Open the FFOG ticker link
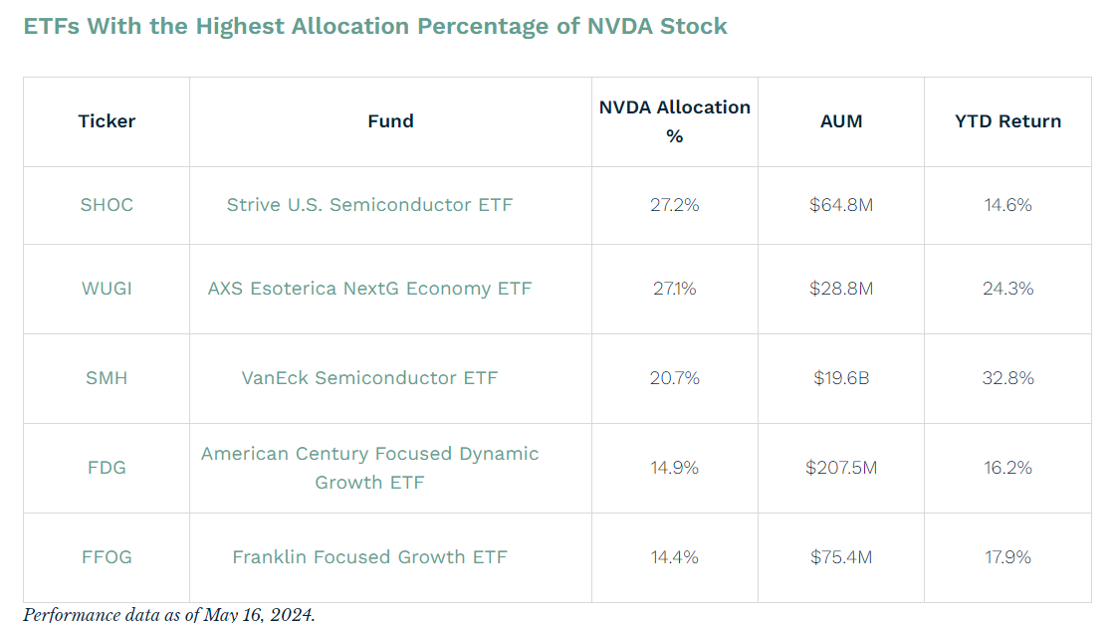The height and width of the screenshot is (623, 1113). click(x=107, y=557)
